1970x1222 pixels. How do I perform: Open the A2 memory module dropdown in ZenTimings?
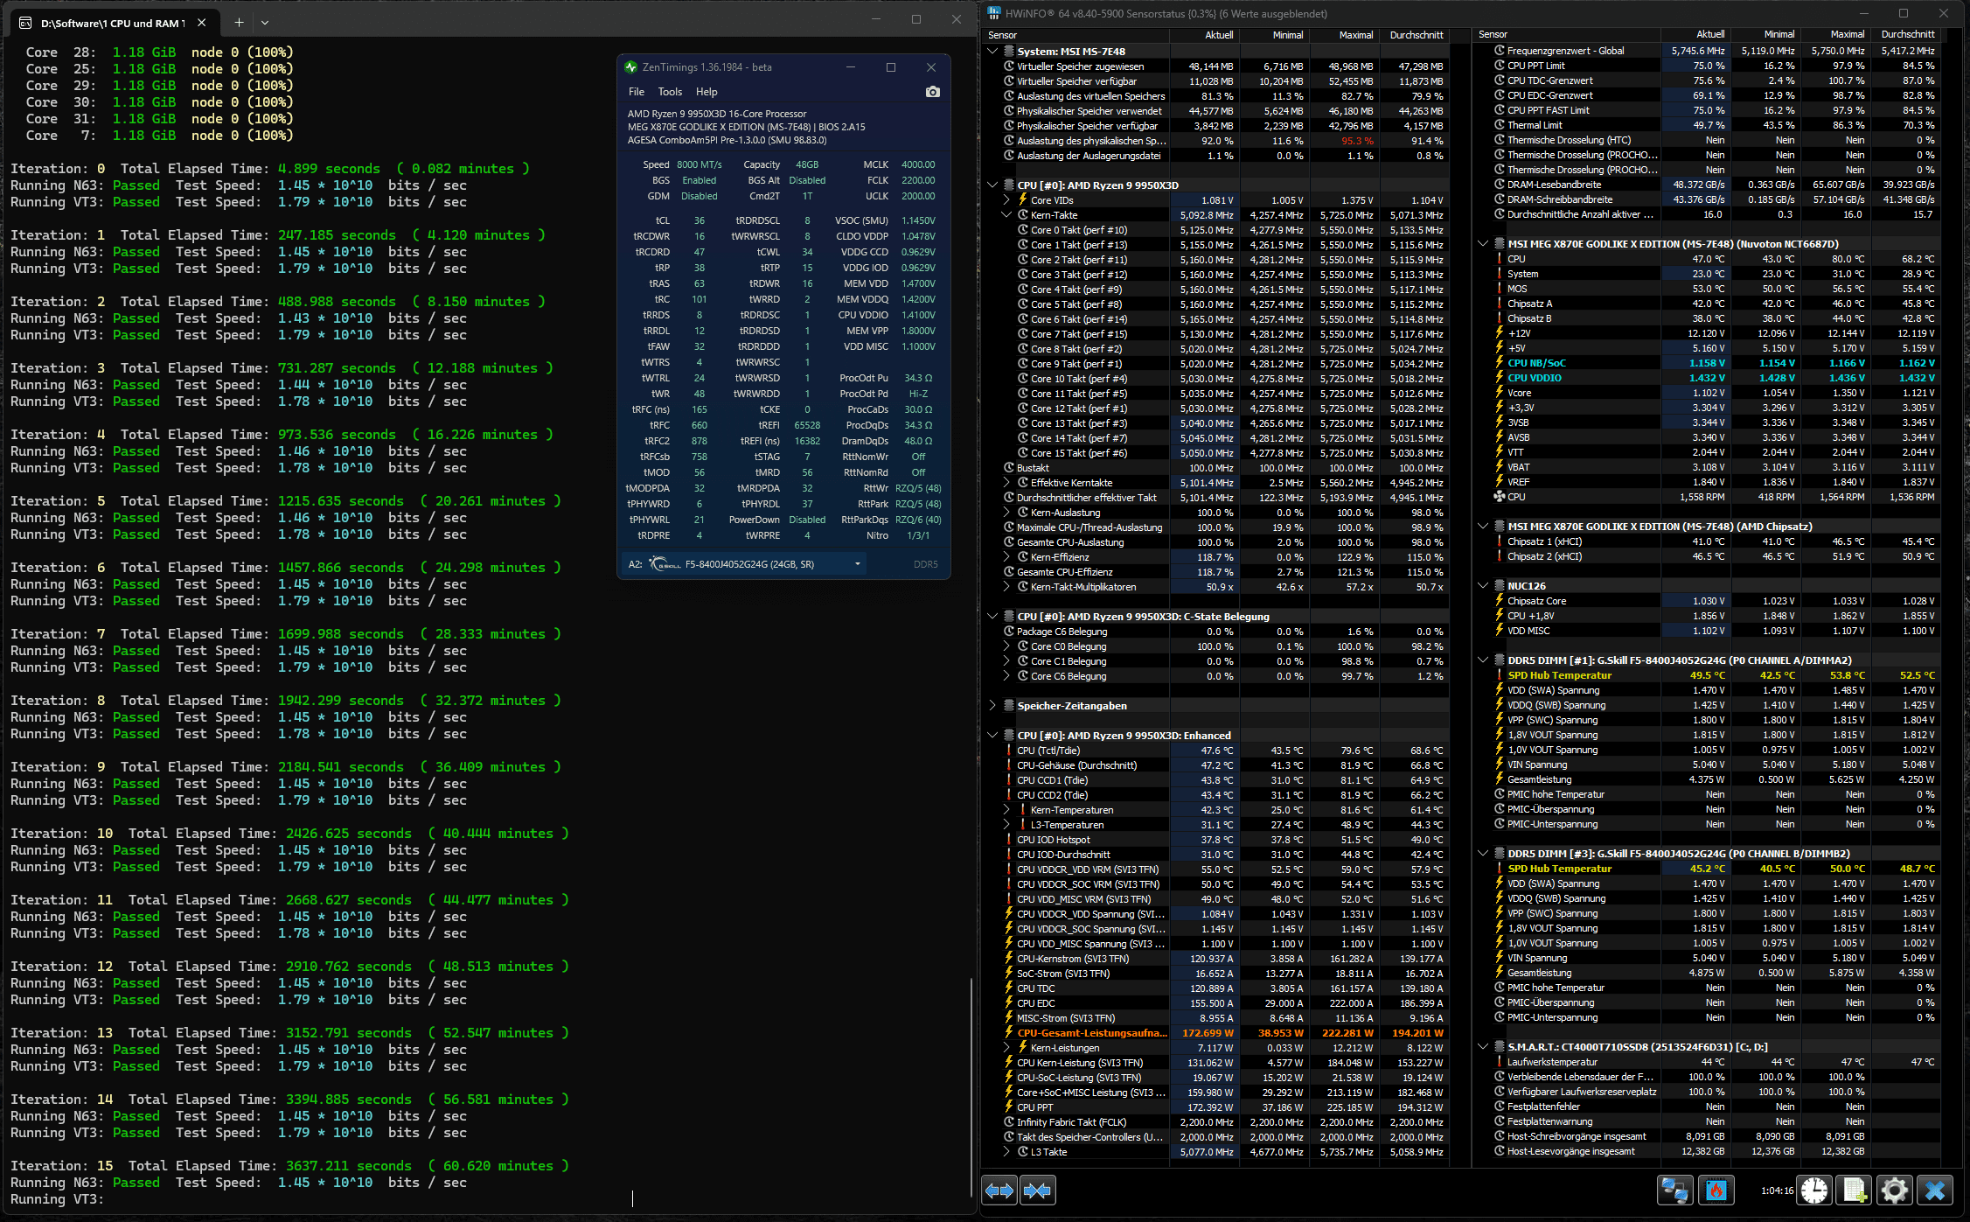click(x=857, y=564)
